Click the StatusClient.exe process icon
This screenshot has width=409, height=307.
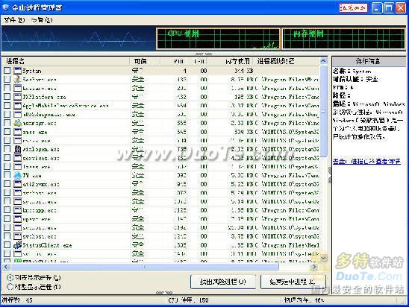[17, 245]
